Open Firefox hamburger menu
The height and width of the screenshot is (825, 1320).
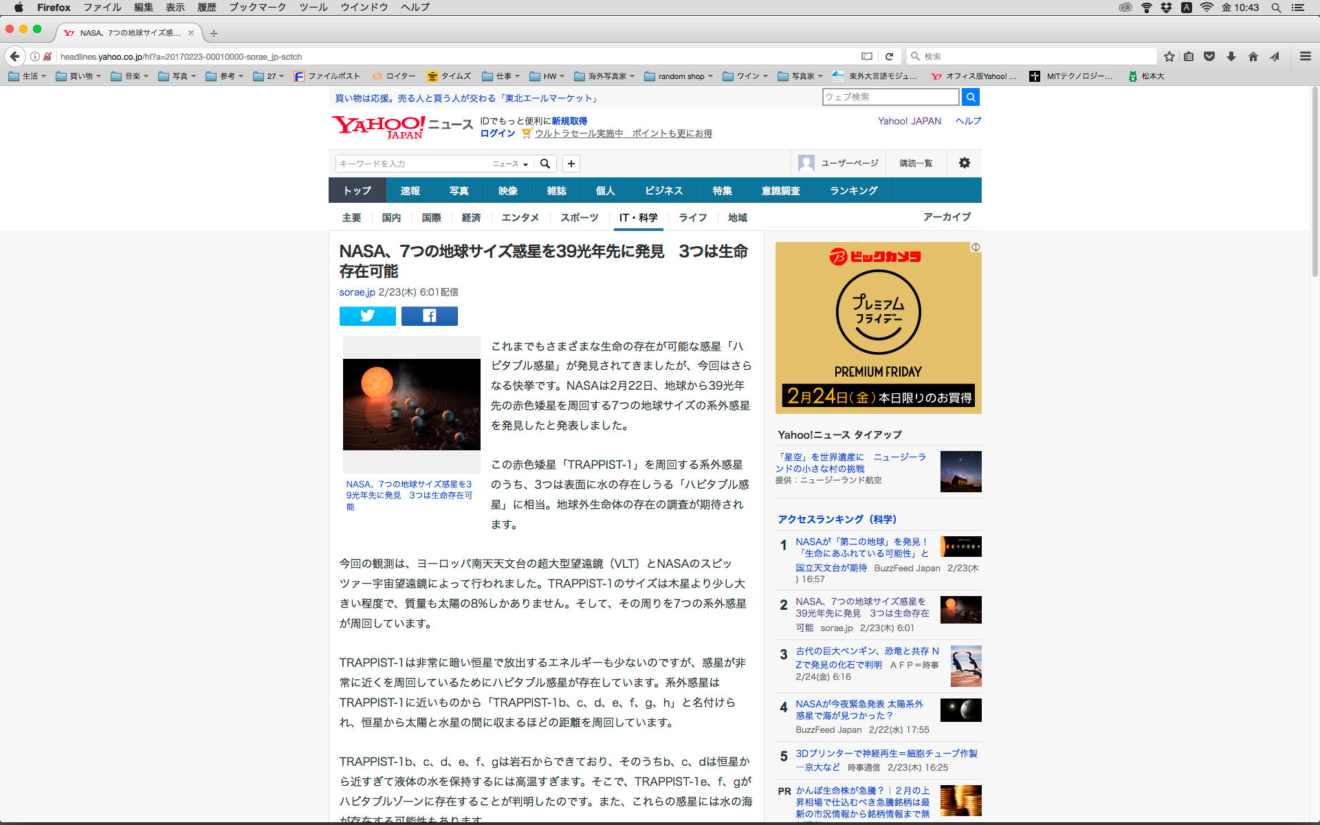tap(1305, 56)
